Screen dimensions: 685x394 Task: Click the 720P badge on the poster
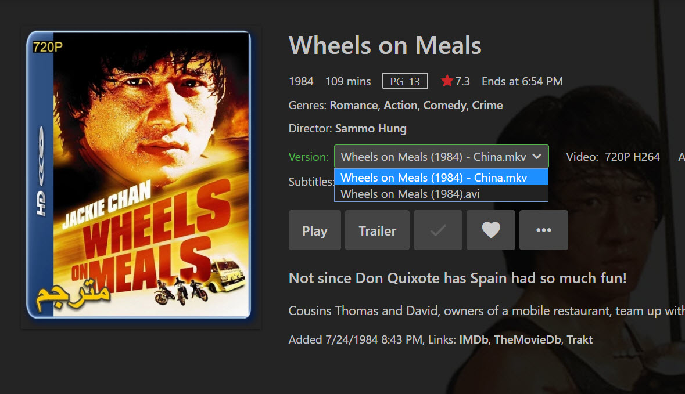click(x=48, y=48)
